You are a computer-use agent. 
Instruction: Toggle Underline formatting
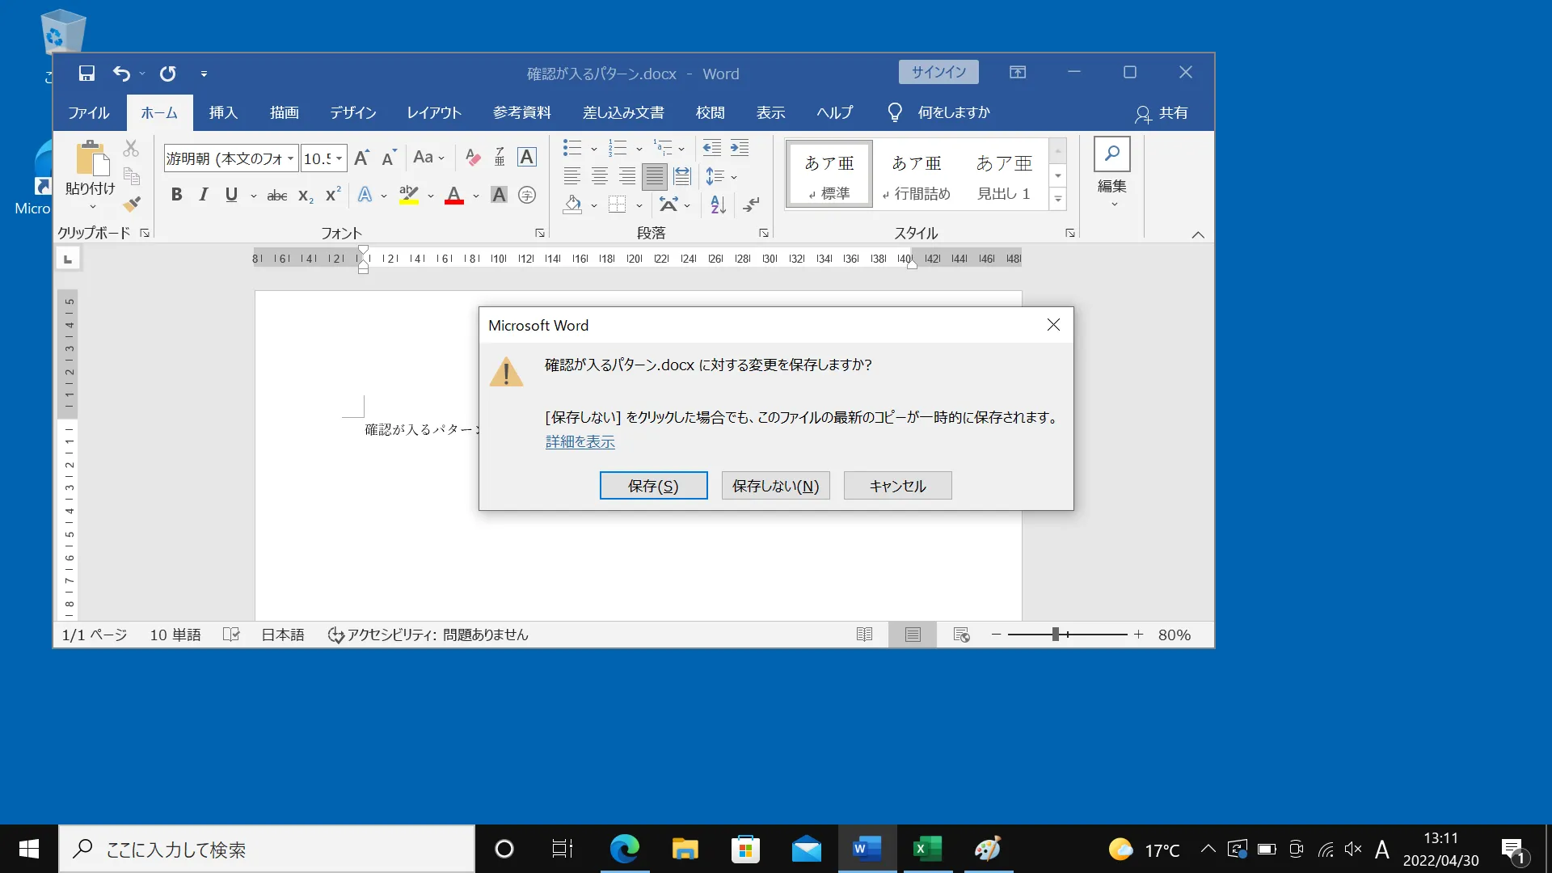click(x=231, y=196)
